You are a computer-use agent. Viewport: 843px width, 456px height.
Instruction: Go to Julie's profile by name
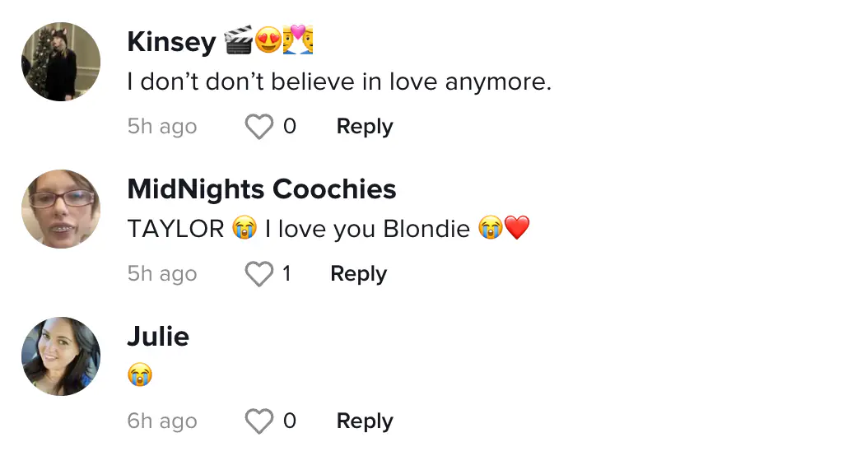[x=158, y=336]
